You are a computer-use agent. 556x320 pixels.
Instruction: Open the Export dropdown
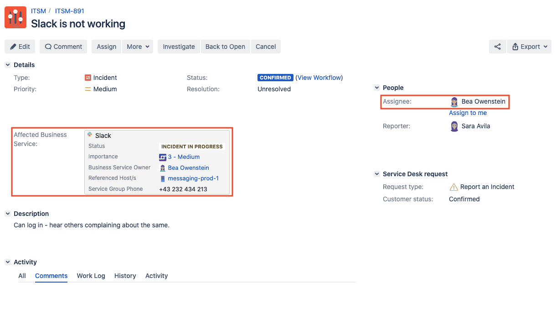[529, 46]
